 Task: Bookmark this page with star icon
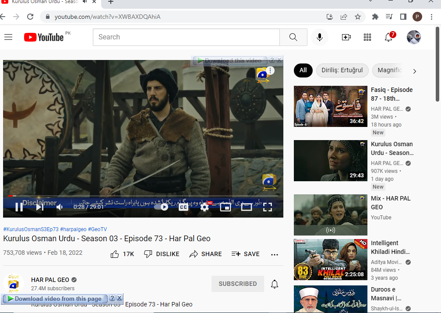point(358,17)
